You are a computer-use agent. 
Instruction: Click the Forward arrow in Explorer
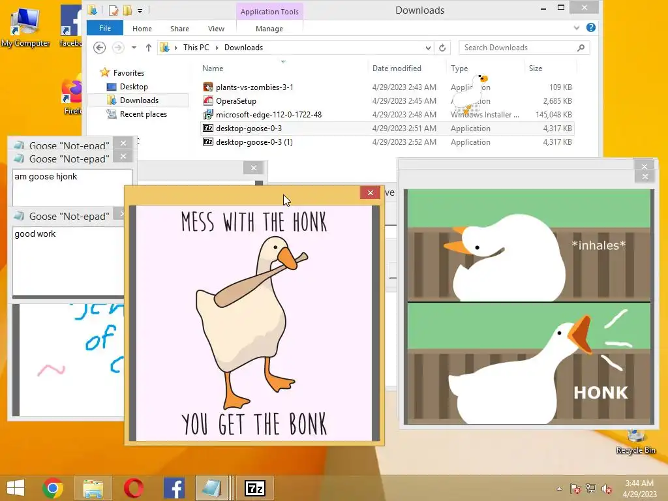coord(118,48)
